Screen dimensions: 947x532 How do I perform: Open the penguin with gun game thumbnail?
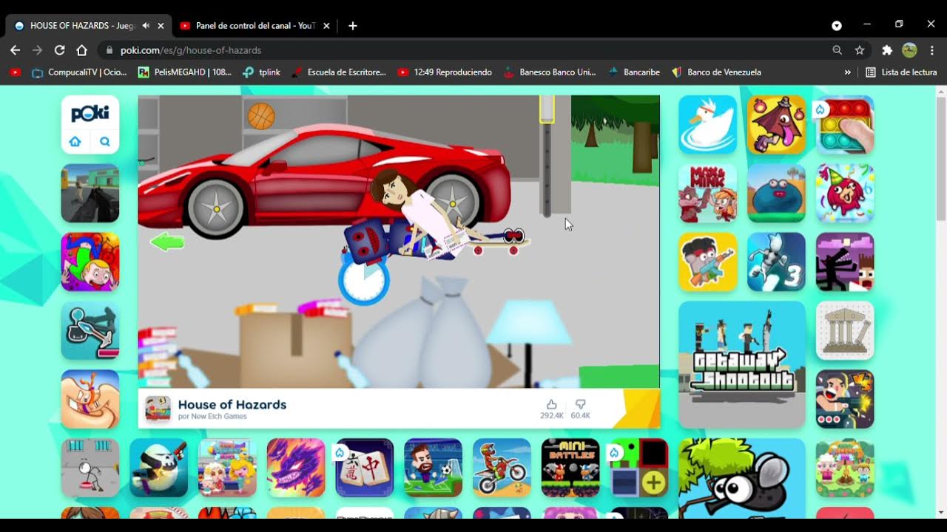pos(159,468)
